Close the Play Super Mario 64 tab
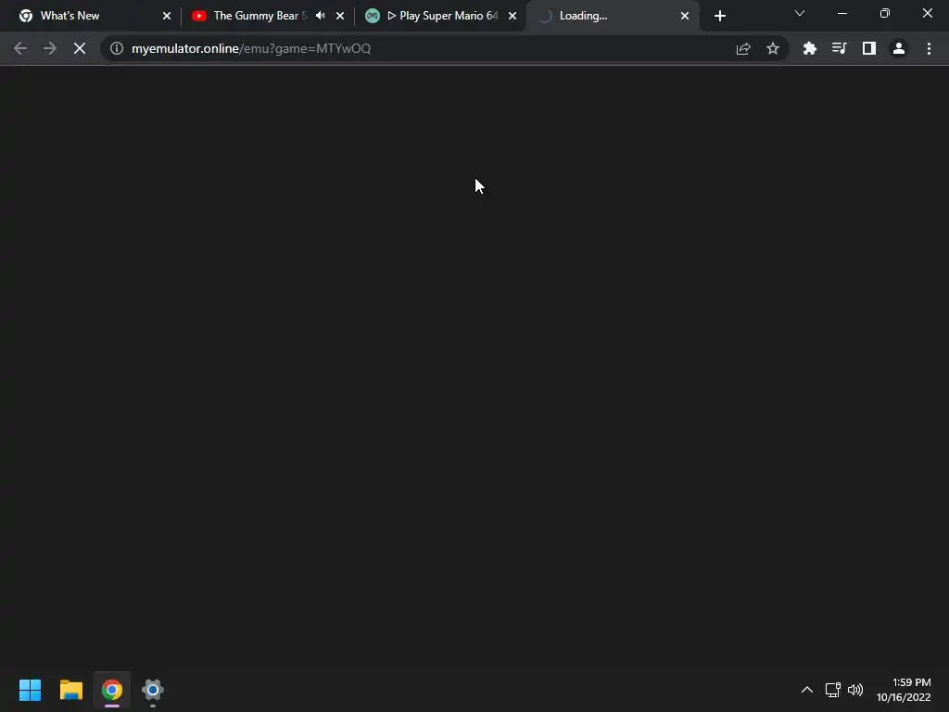Image resolution: width=949 pixels, height=712 pixels. coord(512,16)
